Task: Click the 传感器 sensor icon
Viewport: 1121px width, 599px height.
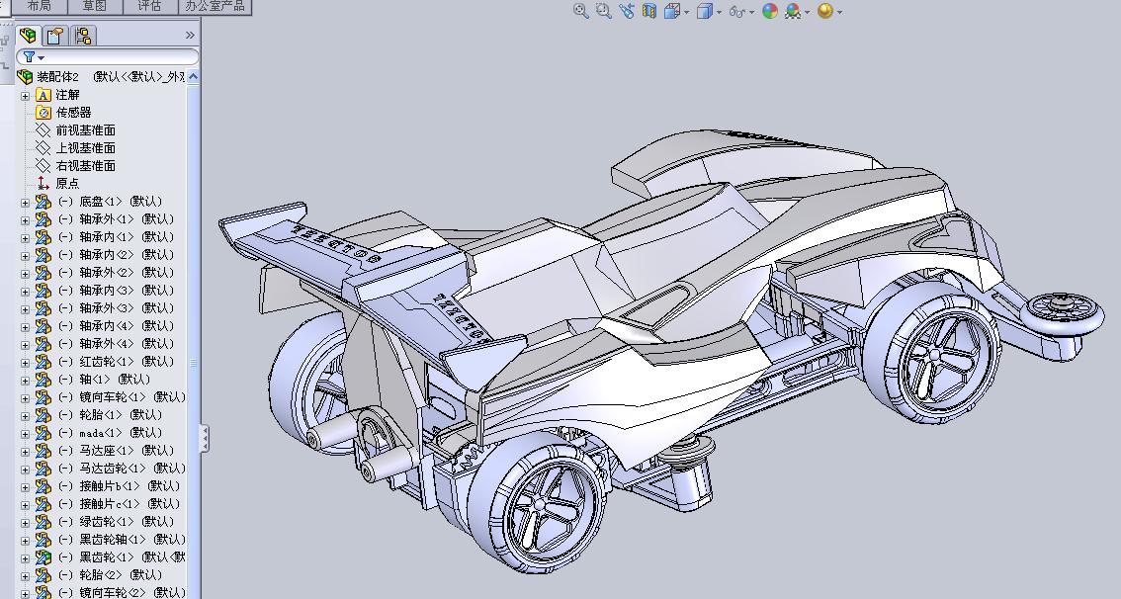Action: (43, 113)
